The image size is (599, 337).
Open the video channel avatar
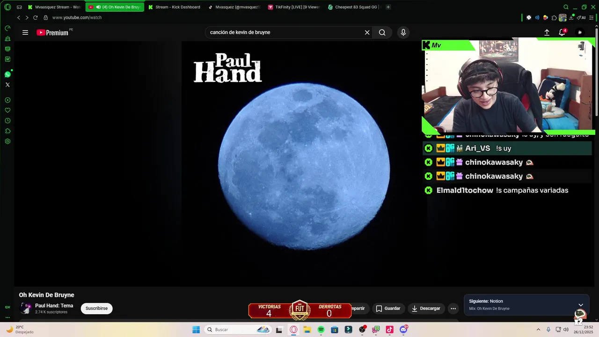coord(25,308)
